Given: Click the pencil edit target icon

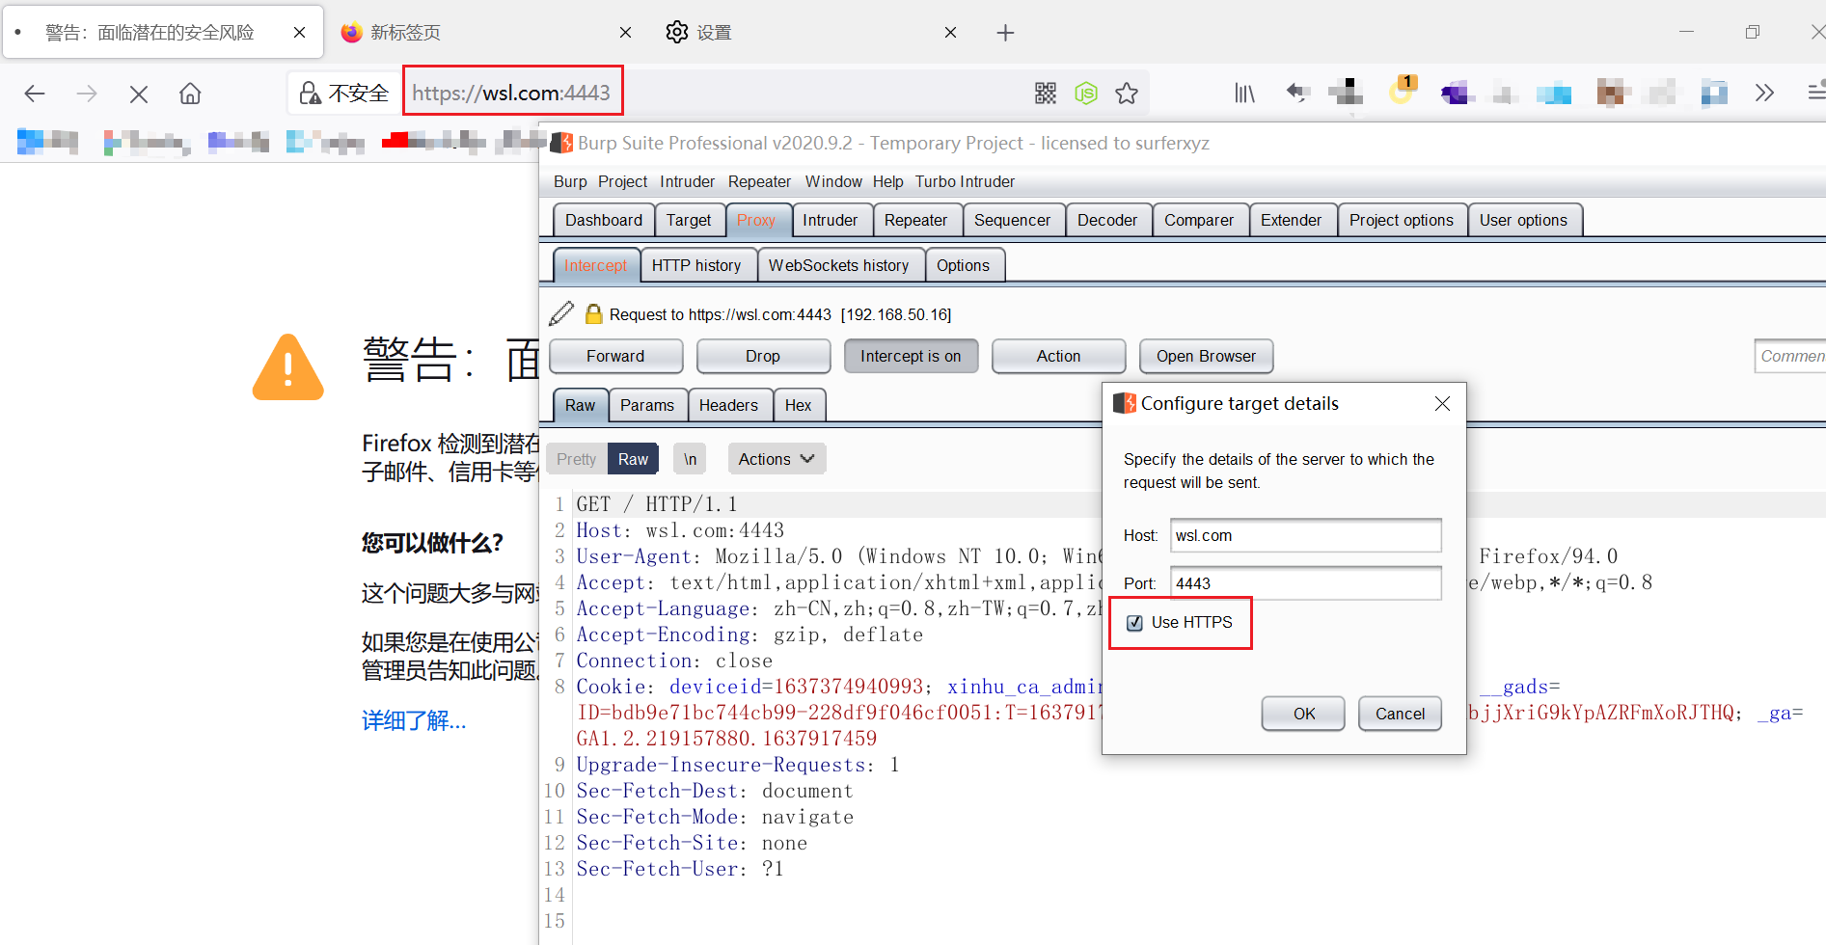Looking at the screenshot, I should pyautogui.click(x=561, y=314).
